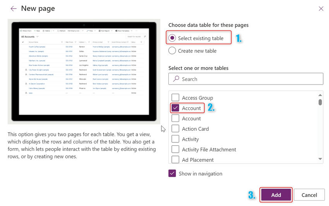The height and width of the screenshot is (206, 329).
Task: Check the Ad Placement checkbox
Action: point(175,160)
